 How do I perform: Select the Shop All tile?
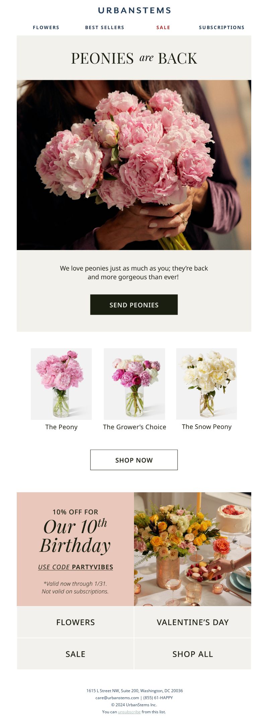(x=193, y=654)
